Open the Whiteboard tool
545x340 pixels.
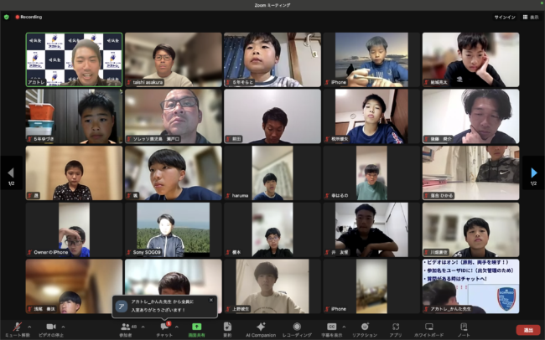click(x=429, y=326)
